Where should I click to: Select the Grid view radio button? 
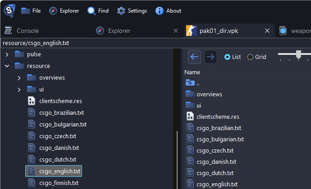257,57
